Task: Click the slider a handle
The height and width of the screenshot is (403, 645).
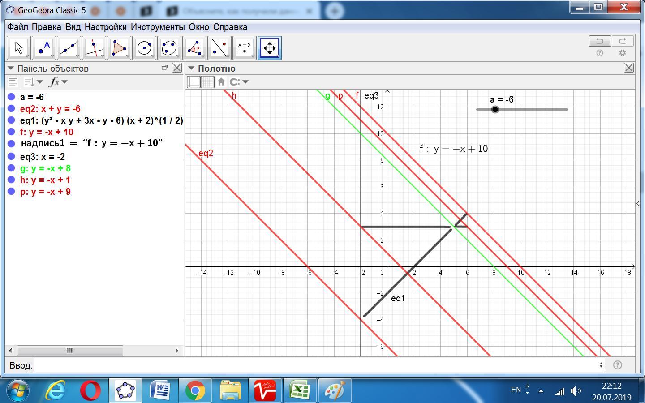Action: click(x=495, y=109)
